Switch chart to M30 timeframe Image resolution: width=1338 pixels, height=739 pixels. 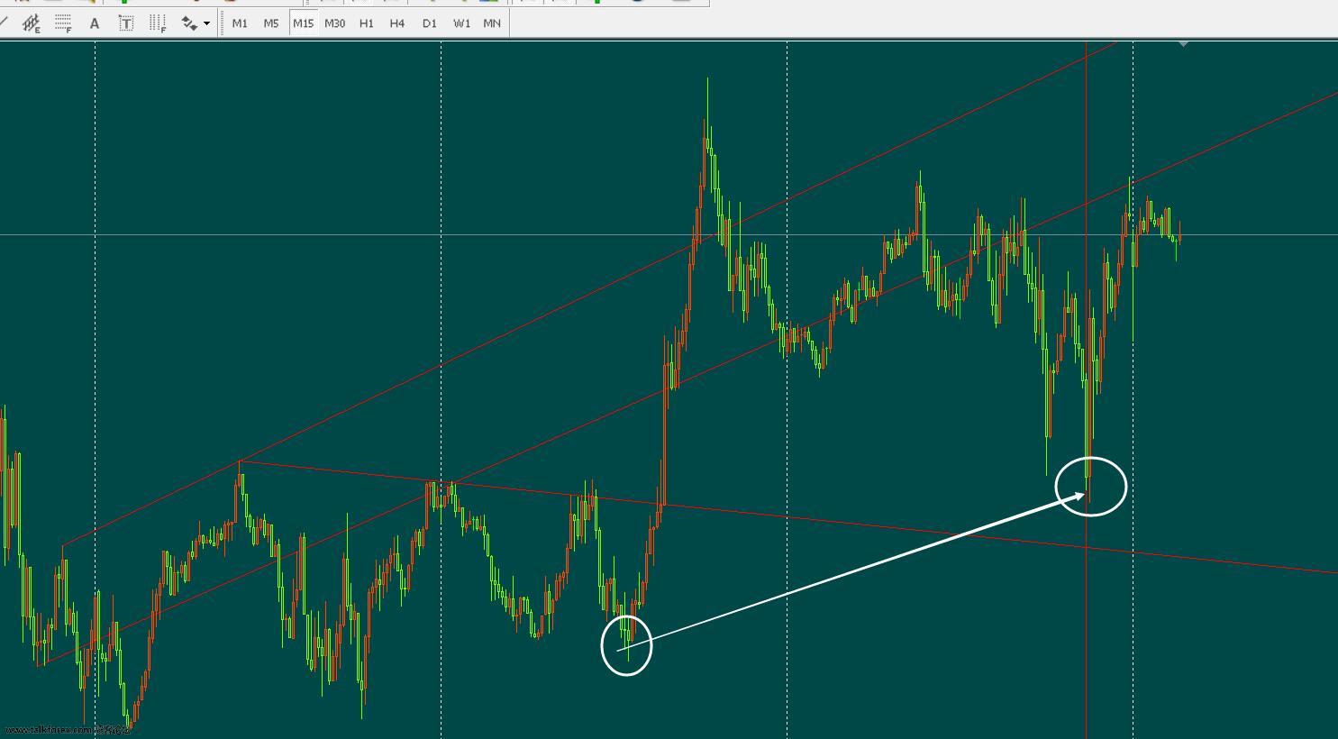click(334, 23)
